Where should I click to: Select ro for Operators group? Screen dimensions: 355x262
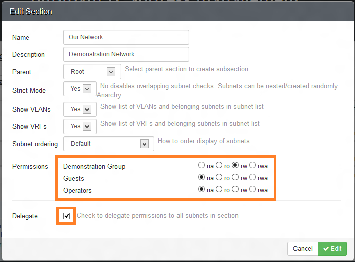219,189
